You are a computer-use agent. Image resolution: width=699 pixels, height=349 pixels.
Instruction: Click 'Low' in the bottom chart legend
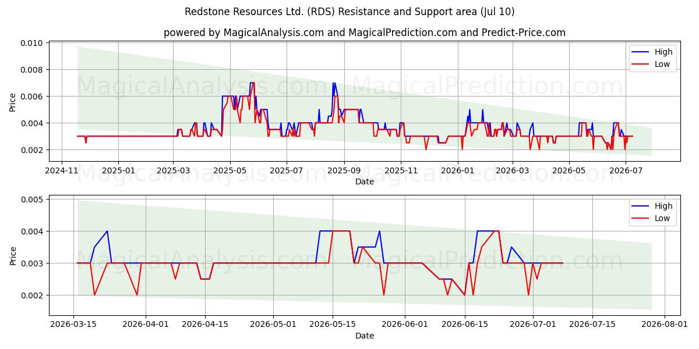(662, 219)
